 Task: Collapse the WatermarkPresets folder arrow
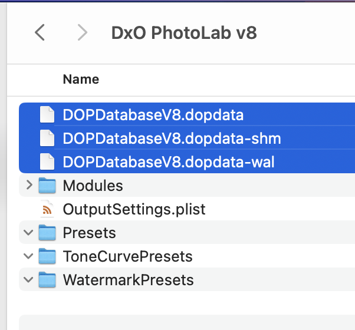click(x=28, y=280)
